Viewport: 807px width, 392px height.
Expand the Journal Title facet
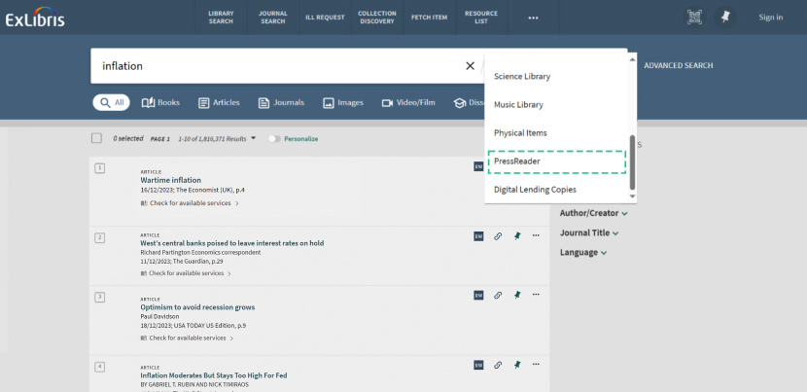click(588, 232)
